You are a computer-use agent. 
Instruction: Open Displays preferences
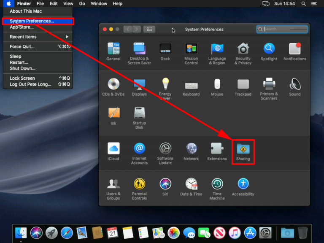139,87
